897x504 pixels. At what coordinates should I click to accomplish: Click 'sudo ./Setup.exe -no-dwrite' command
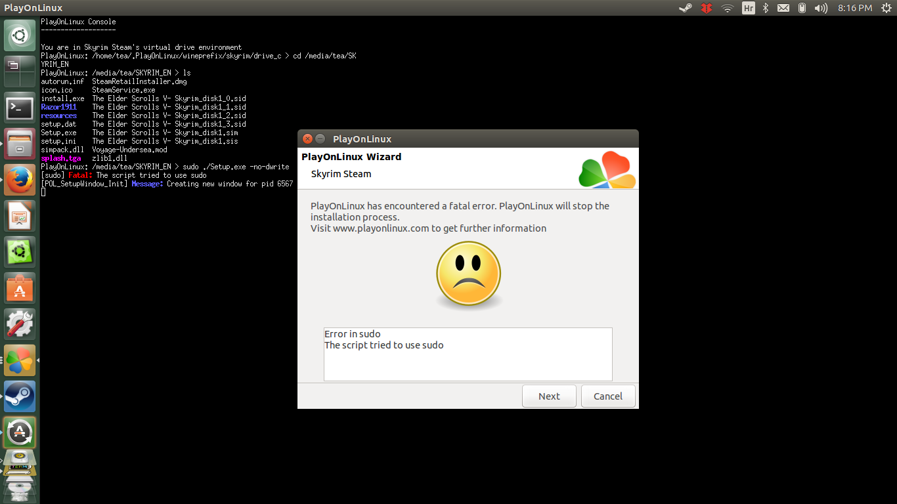[236, 167]
